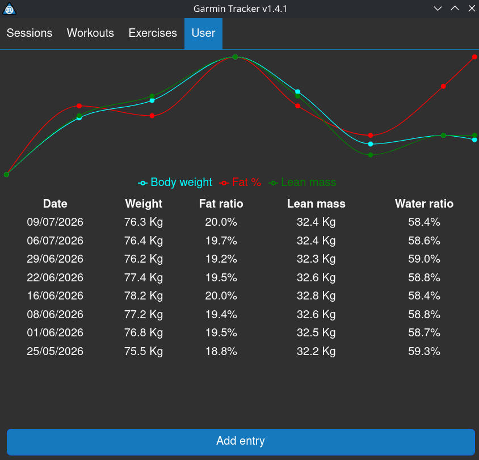Screen dimensions: 479x460
Task: Click the Water ratio column header
Action: (424, 204)
